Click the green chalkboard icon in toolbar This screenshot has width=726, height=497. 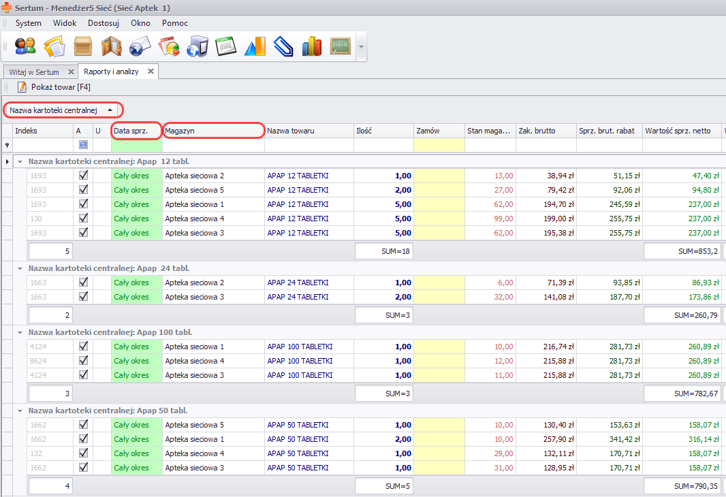click(340, 46)
